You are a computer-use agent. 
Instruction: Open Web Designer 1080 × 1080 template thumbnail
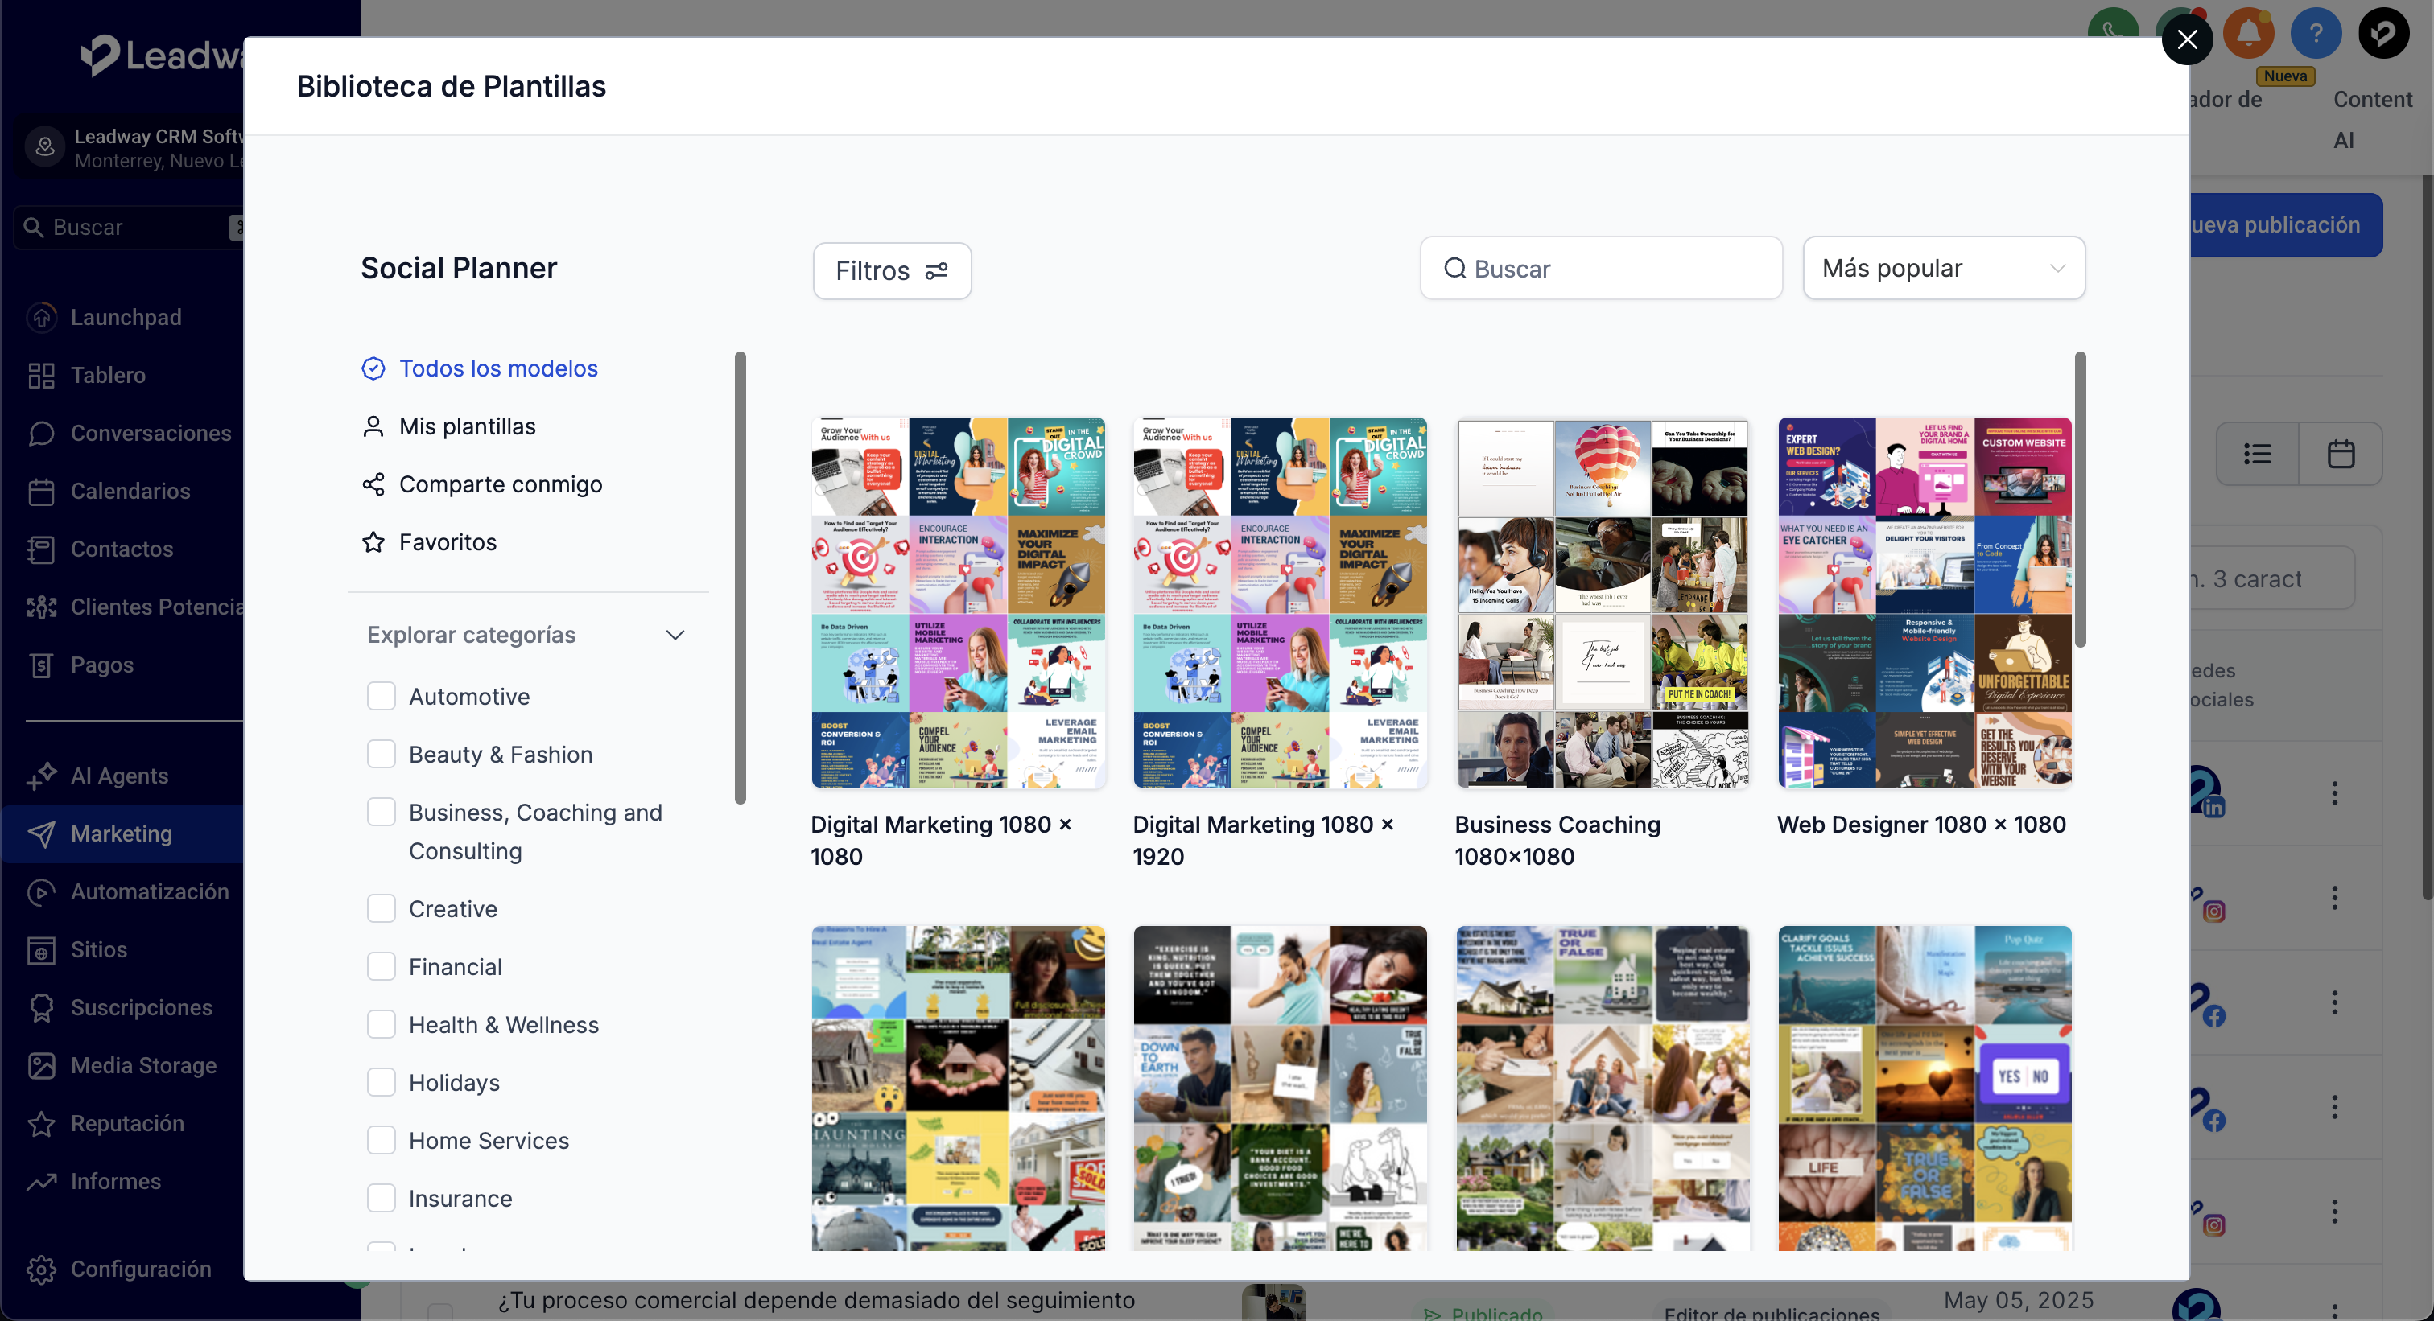pyautogui.click(x=1924, y=603)
